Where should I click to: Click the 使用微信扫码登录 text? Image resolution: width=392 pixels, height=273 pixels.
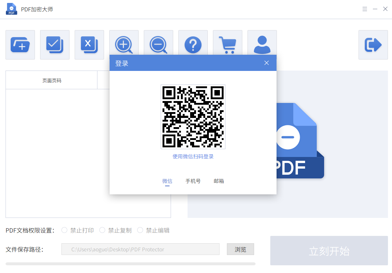[x=193, y=157]
